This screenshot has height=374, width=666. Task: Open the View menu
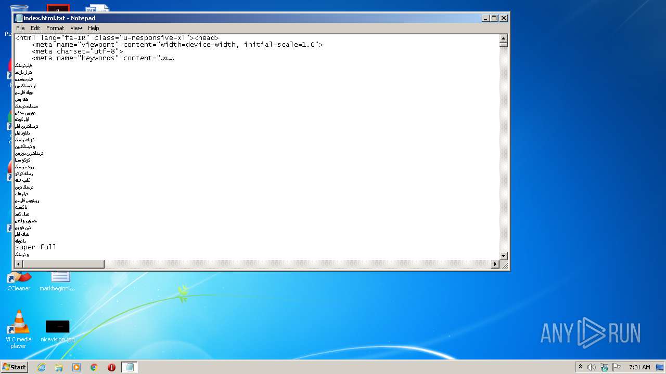pyautogui.click(x=76, y=28)
